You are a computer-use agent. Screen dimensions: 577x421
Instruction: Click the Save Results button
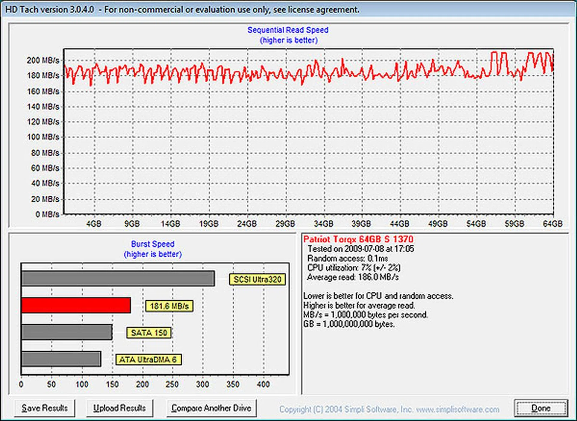click(44, 408)
